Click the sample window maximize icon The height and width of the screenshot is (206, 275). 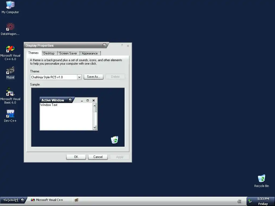88,100
